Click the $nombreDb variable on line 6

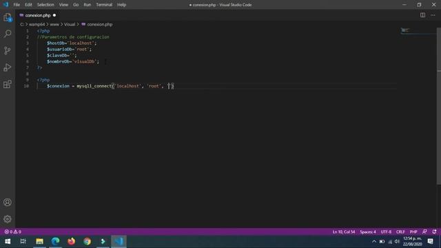pyautogui.click(x=58, y=61)
